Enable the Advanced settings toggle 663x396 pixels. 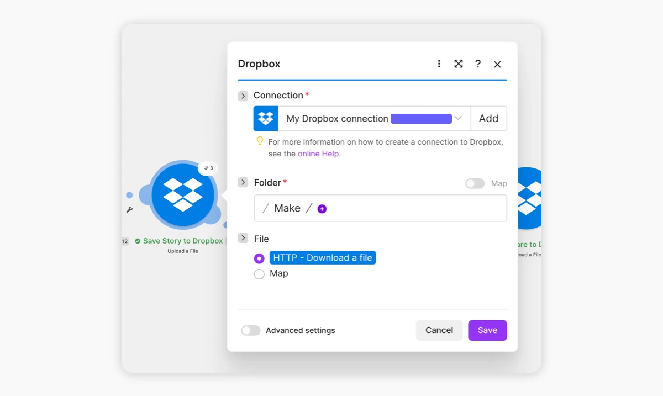click(x=251, y=330)
